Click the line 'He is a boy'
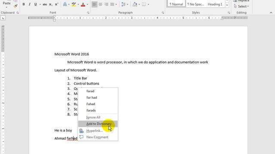This screenshot has width=275, height=154. [x=63, y=130]
